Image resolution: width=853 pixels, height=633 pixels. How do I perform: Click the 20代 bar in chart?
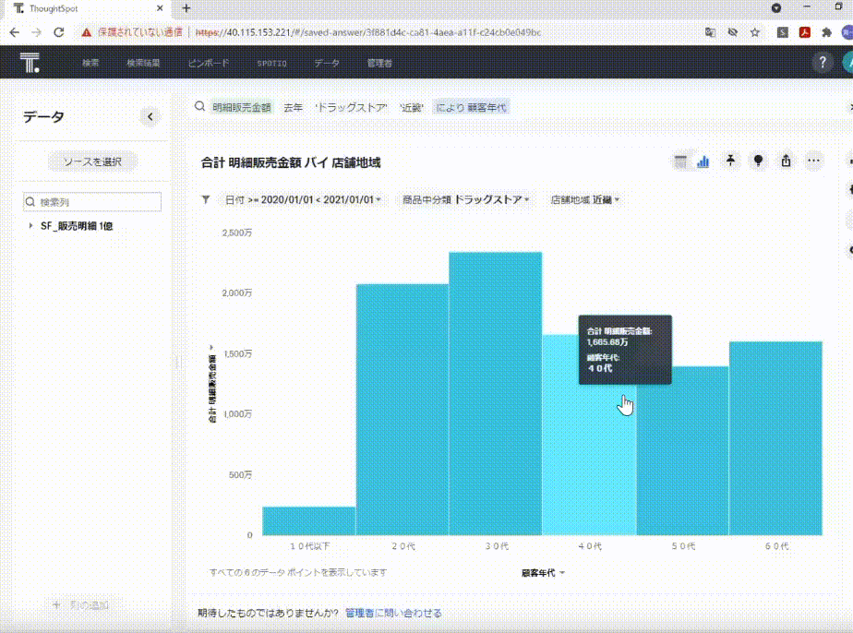point(402,410)
